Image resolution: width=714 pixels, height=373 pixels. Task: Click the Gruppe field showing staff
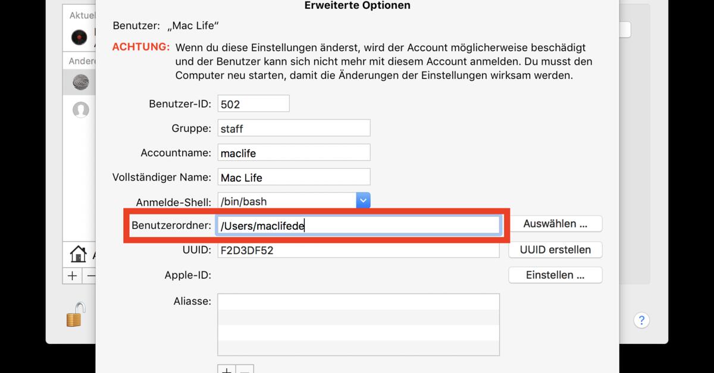[293, 127]
